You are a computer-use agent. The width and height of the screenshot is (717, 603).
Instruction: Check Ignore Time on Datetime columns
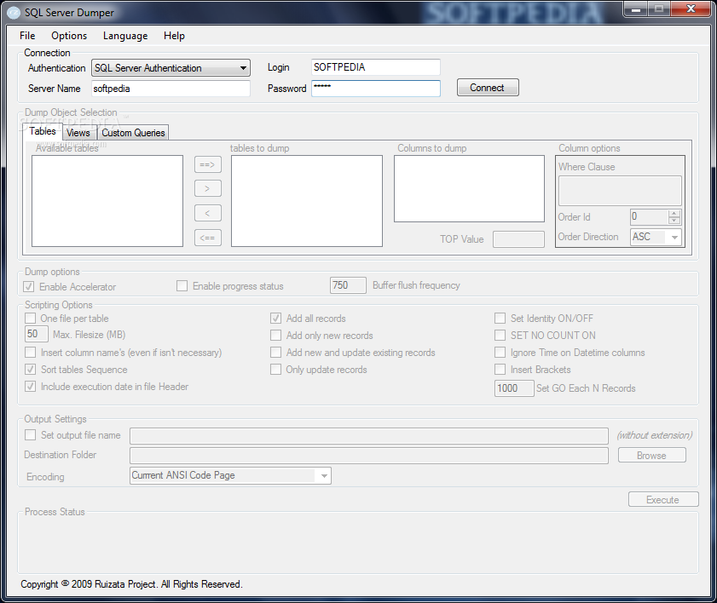(x=500, y=353)
